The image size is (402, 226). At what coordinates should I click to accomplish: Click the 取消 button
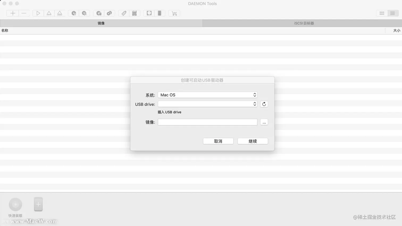tap(218, 141)
